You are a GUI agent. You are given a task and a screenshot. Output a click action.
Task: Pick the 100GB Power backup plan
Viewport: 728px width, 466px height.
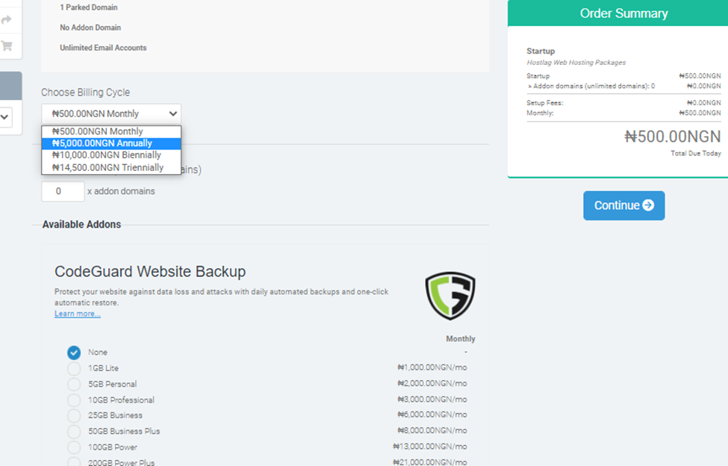(74, 447)
